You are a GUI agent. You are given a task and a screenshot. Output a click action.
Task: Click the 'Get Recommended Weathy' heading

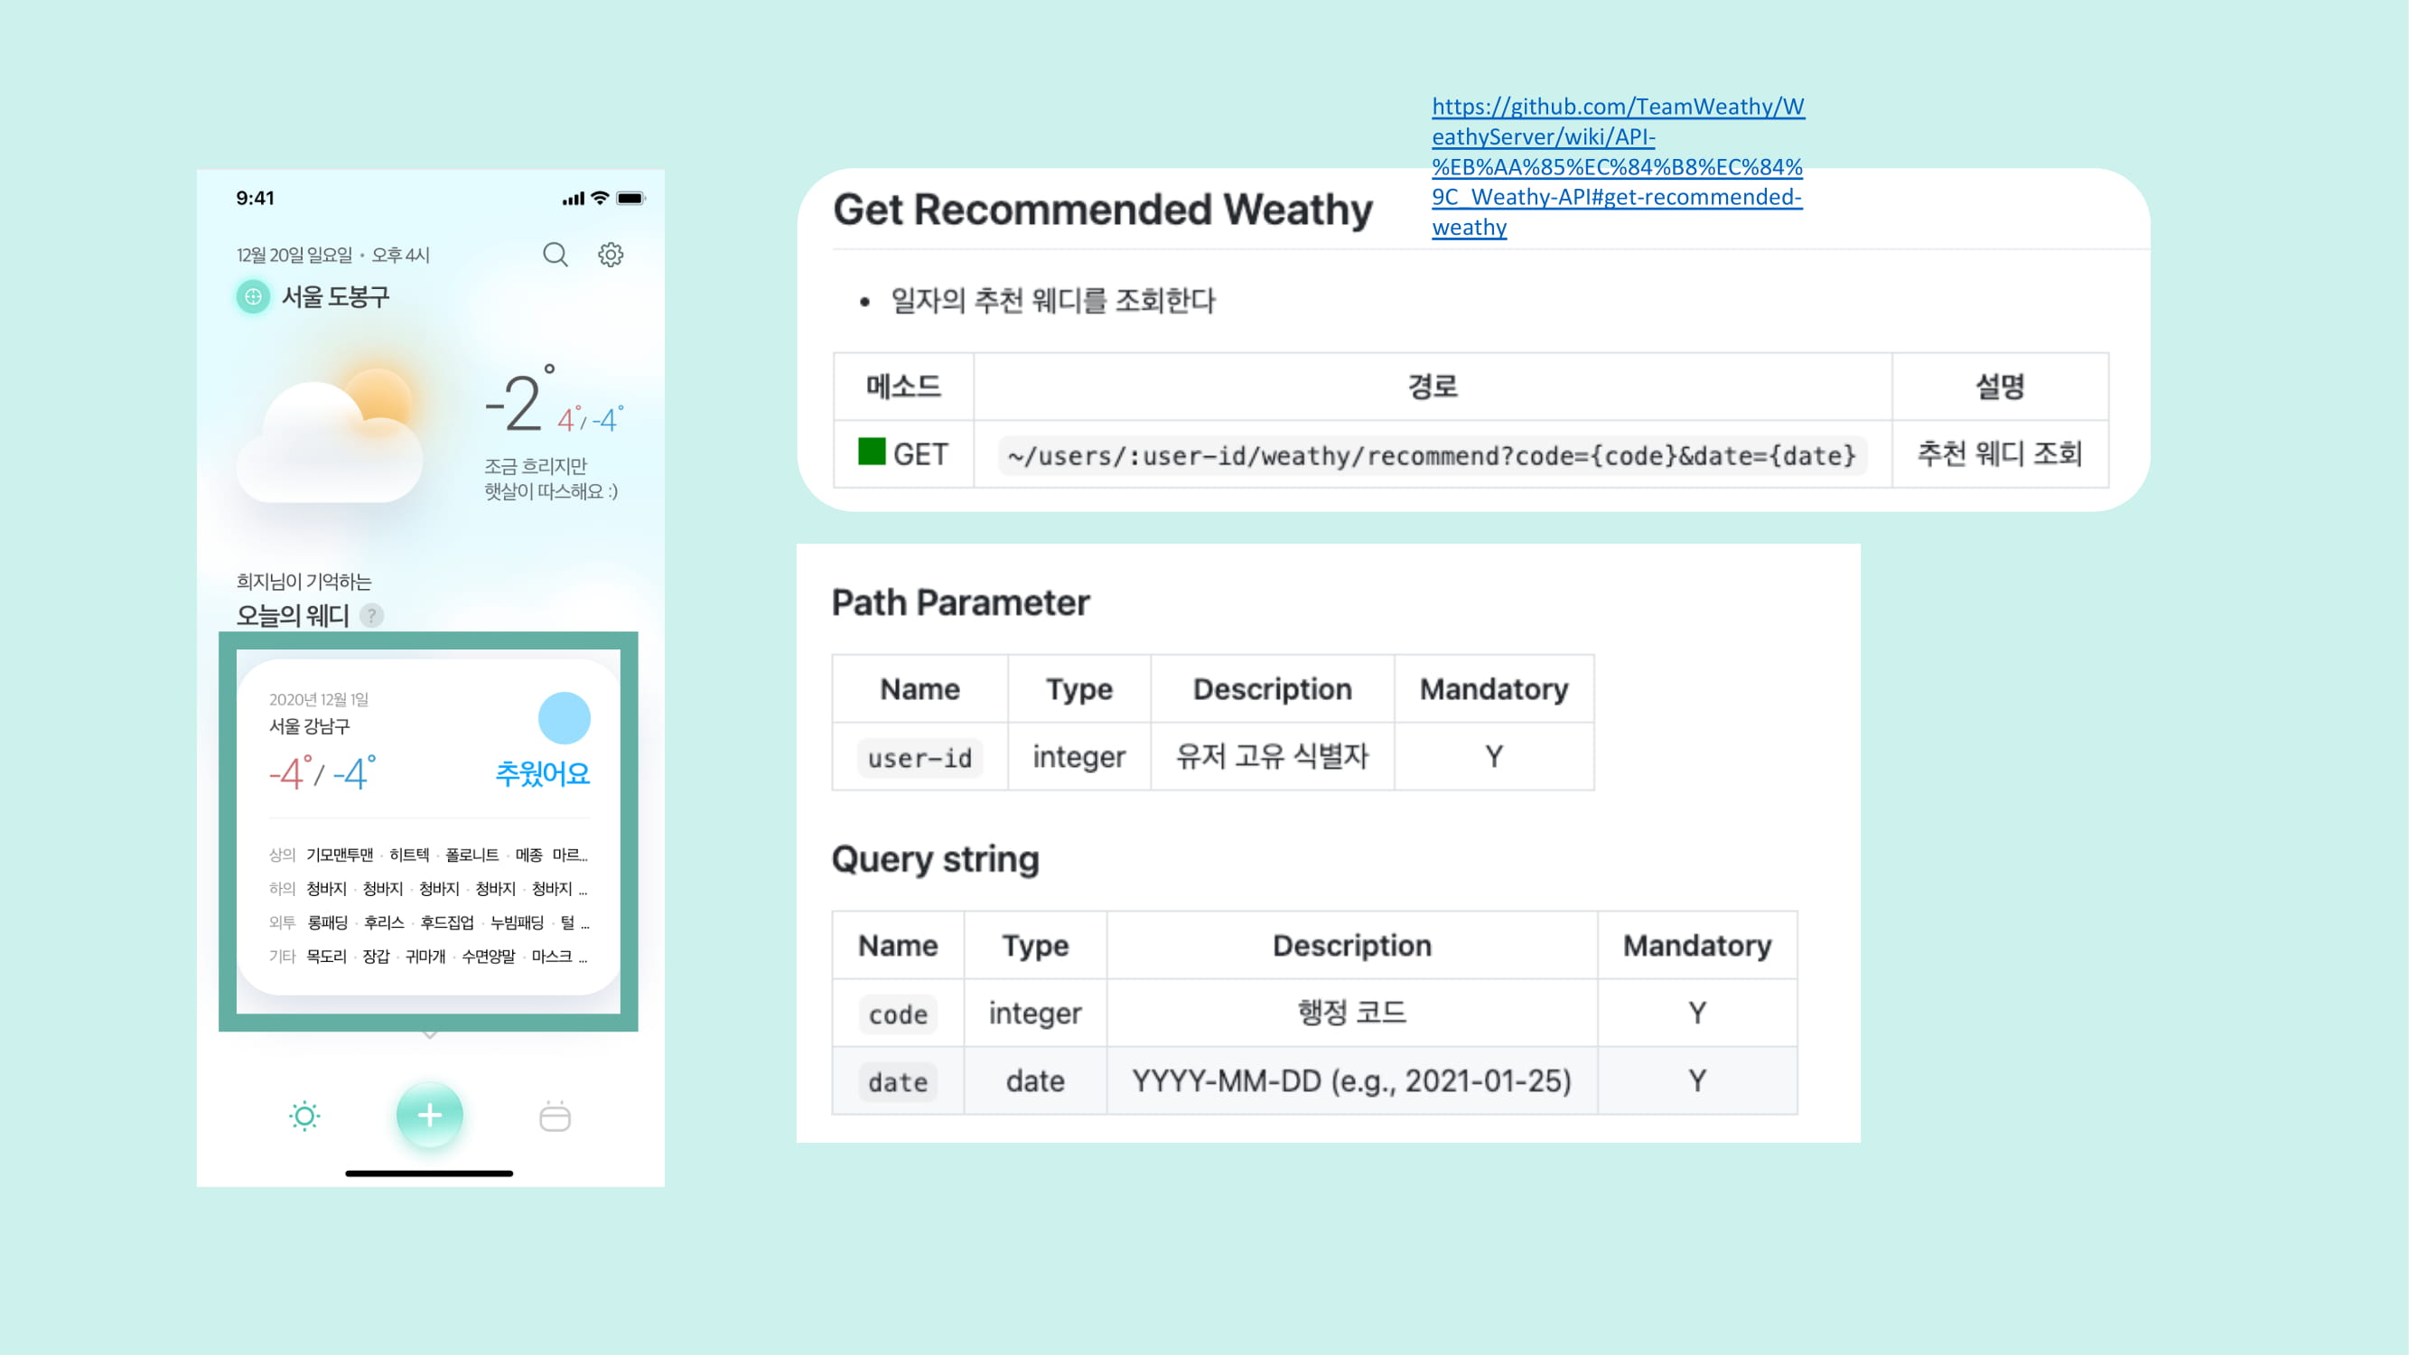tap(1103, 209)
